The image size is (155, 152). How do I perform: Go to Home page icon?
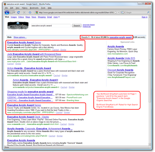[x=30, y=12]
